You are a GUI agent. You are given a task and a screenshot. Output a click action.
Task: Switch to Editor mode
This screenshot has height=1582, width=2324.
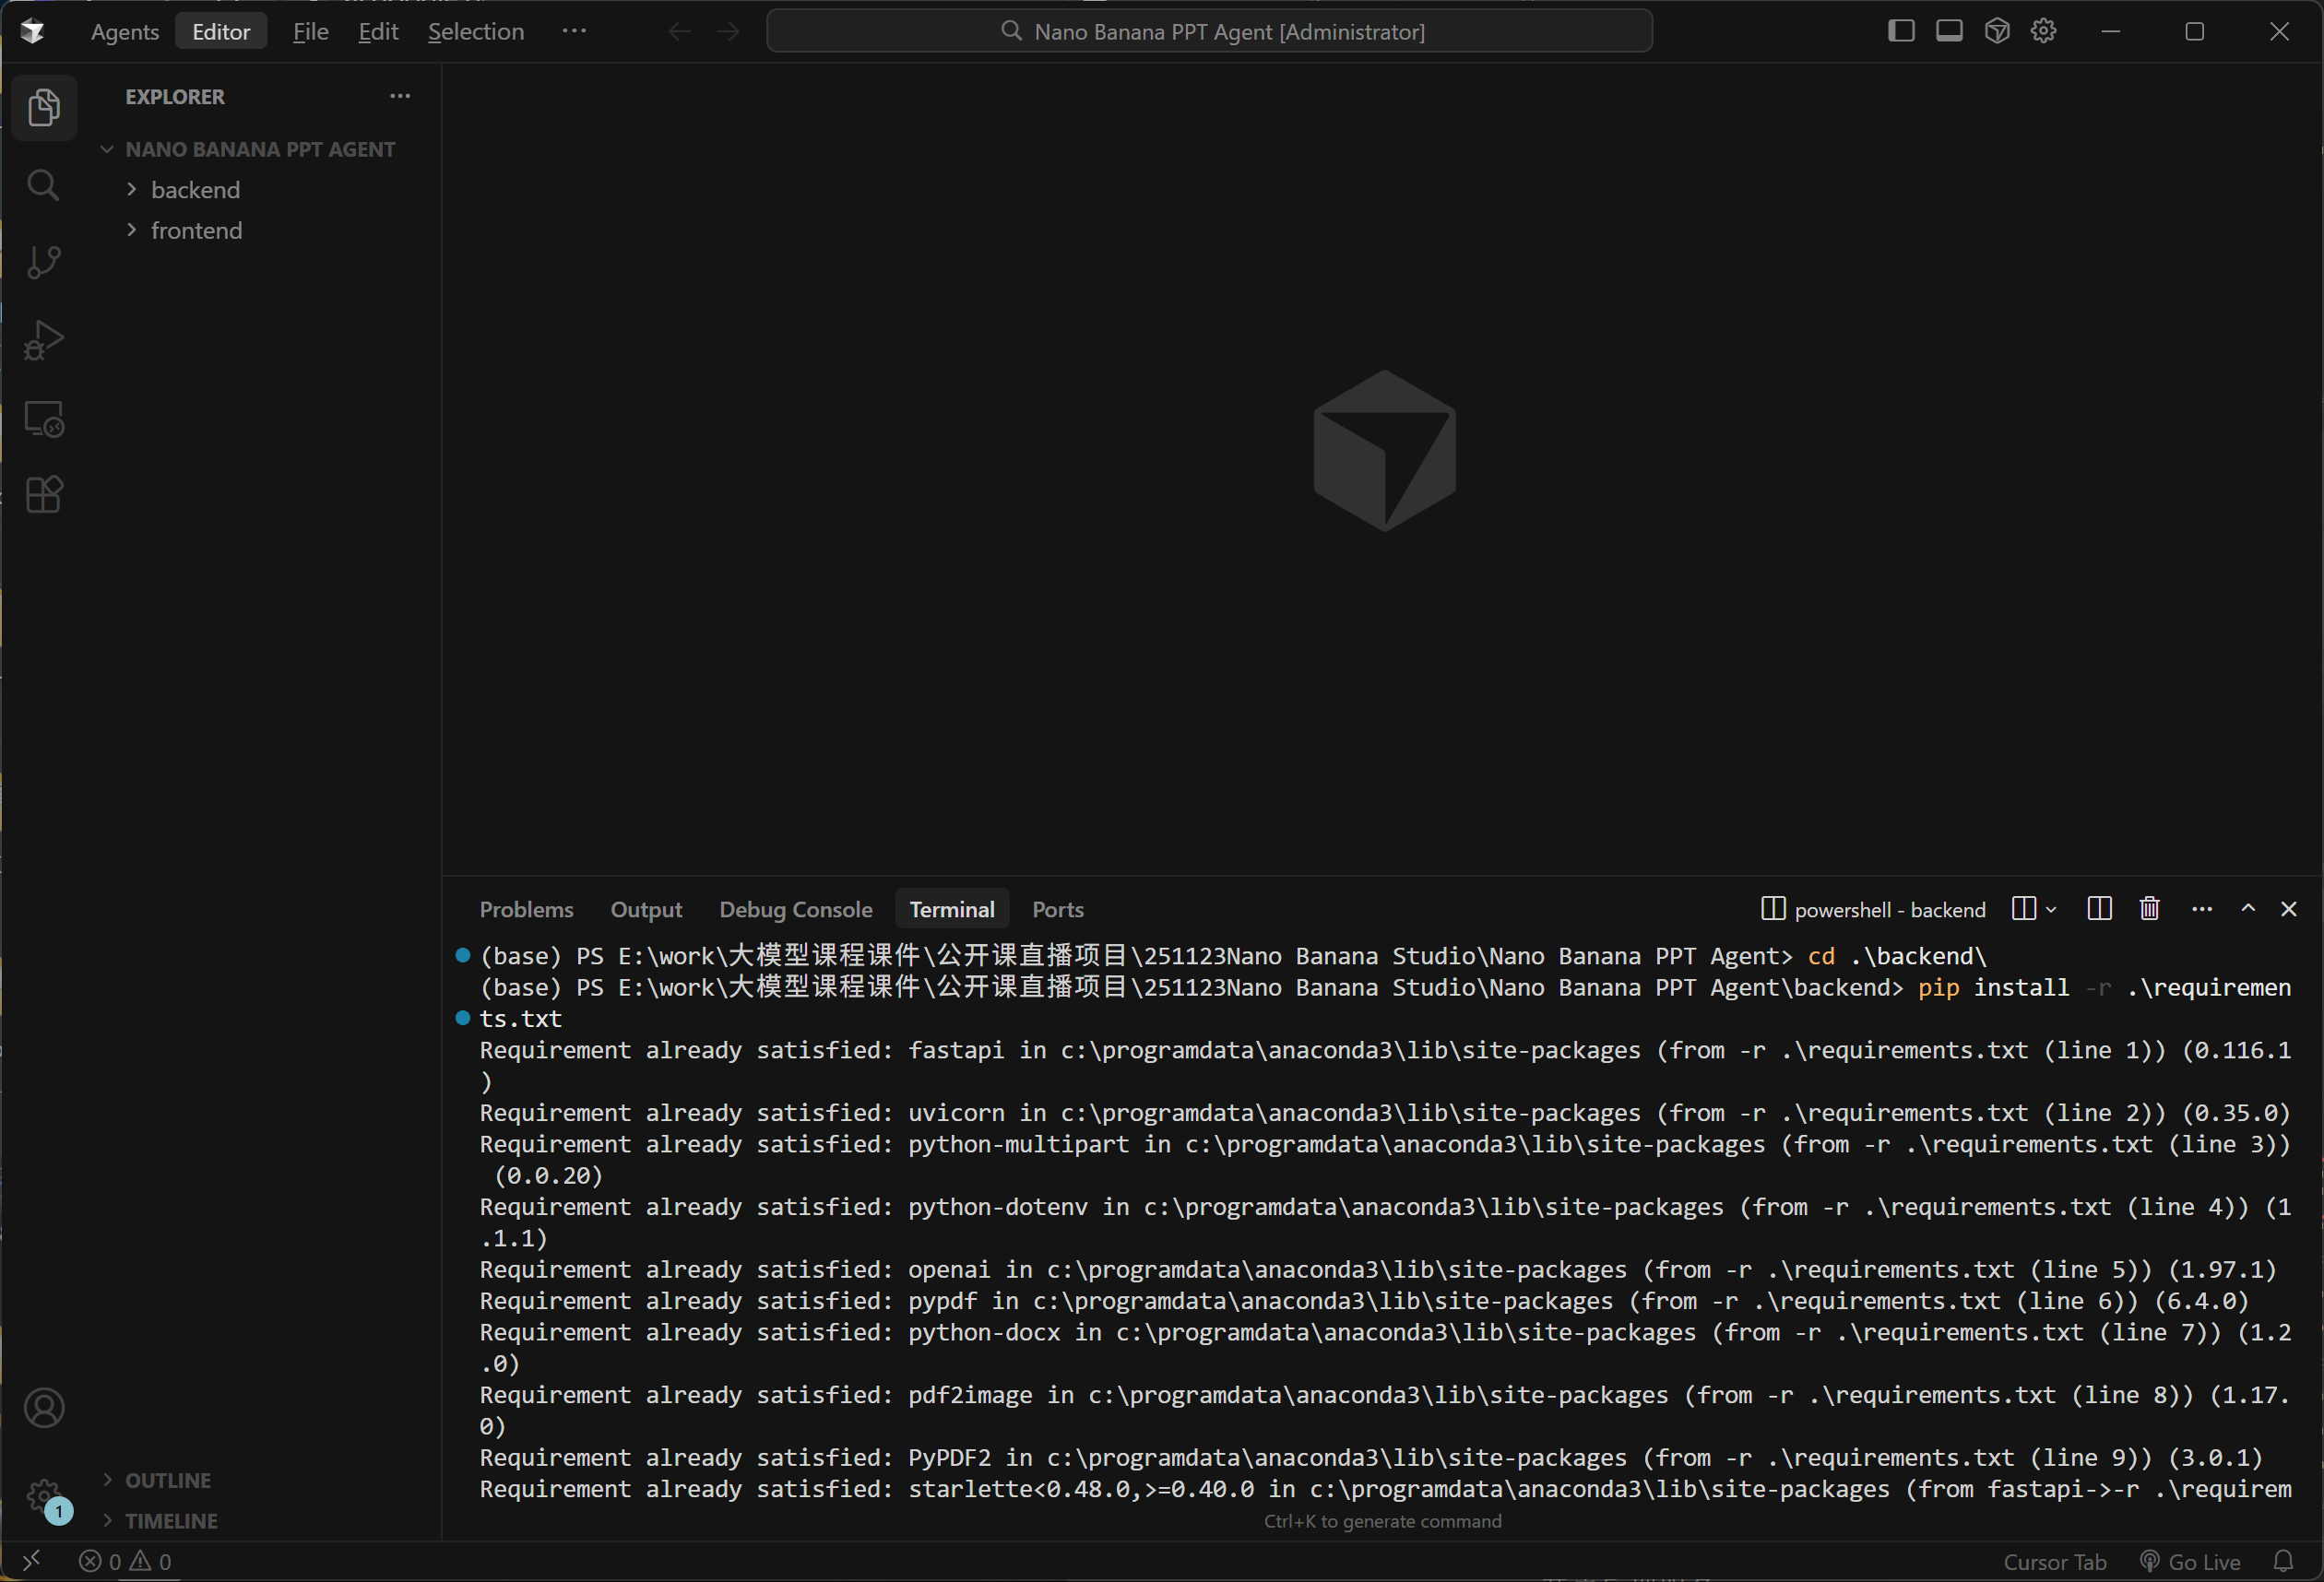click(221, 32)
